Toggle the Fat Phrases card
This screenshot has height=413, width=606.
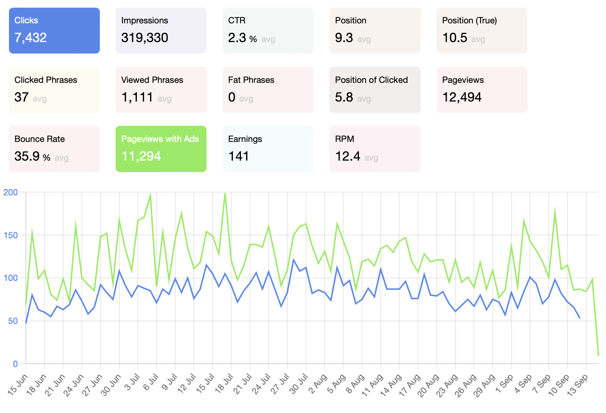coord(268,90)
